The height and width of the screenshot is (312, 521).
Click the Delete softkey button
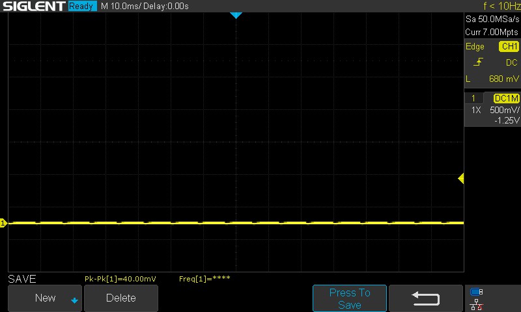pos(121,298)
